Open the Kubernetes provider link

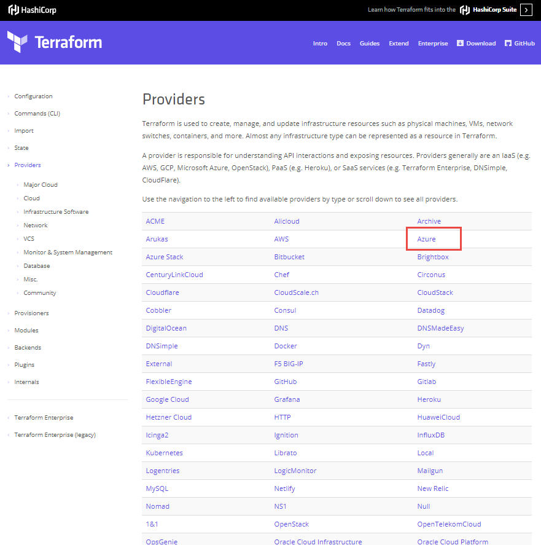(x=165, y=453)
